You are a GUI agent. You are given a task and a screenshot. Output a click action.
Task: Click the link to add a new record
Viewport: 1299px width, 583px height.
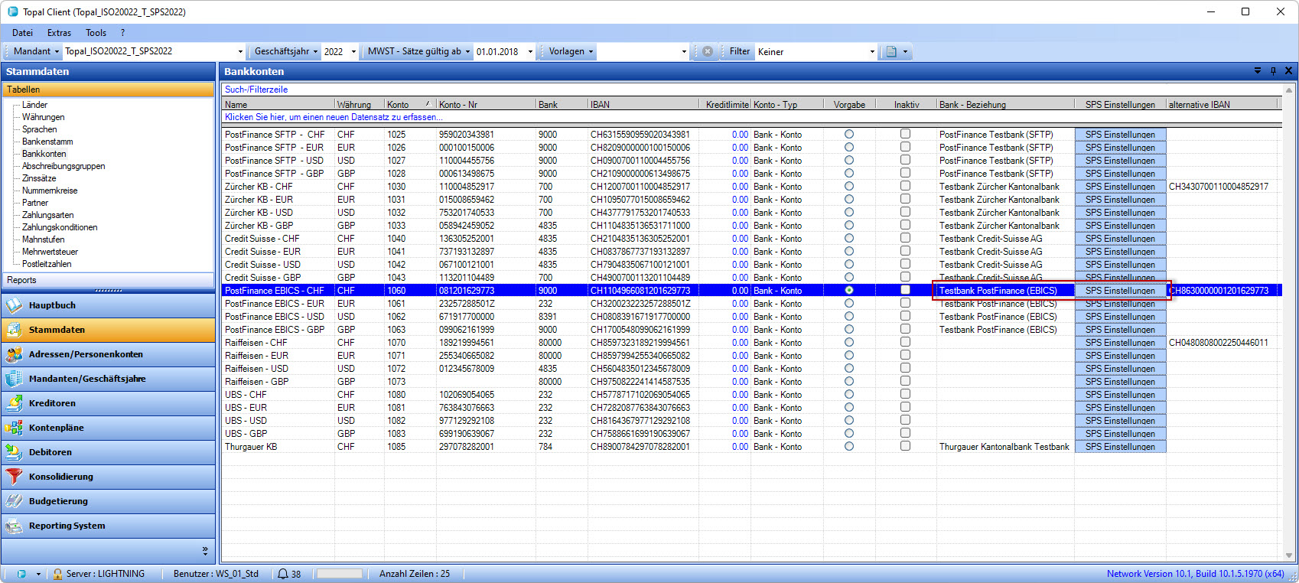coord(334,117)
